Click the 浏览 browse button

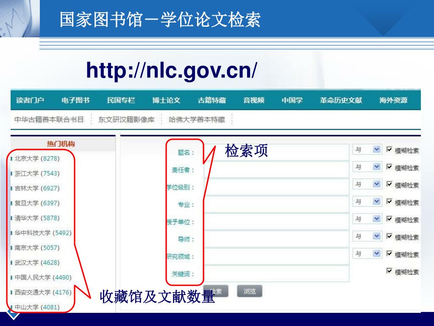(249, 291)
